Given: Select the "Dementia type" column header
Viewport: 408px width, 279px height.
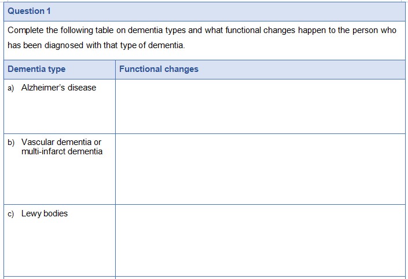Looking at the screenshot, I should pos(36,69).
